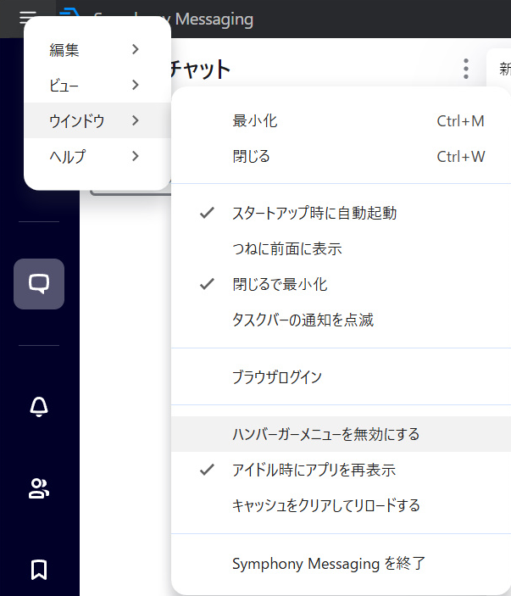Select 閉じる menu entry

pyautogui.click(x=341, y=157)
